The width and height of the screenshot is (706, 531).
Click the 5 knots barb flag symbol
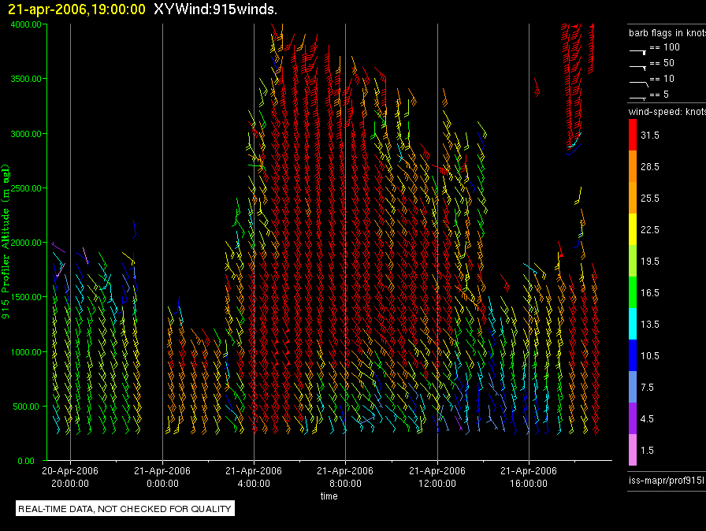click(x=637, y=95)
